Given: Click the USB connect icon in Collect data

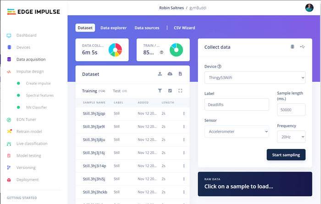Looking at the screenshot, I should [x=302, y=47].
